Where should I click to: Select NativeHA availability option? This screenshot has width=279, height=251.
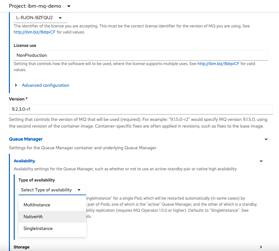(x=32, y=217)
